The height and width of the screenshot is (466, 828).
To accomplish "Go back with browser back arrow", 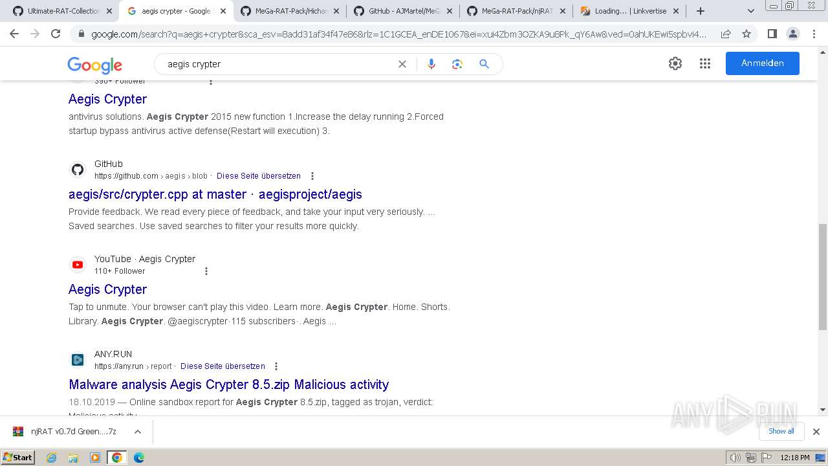I will click(x=14, y=34).
